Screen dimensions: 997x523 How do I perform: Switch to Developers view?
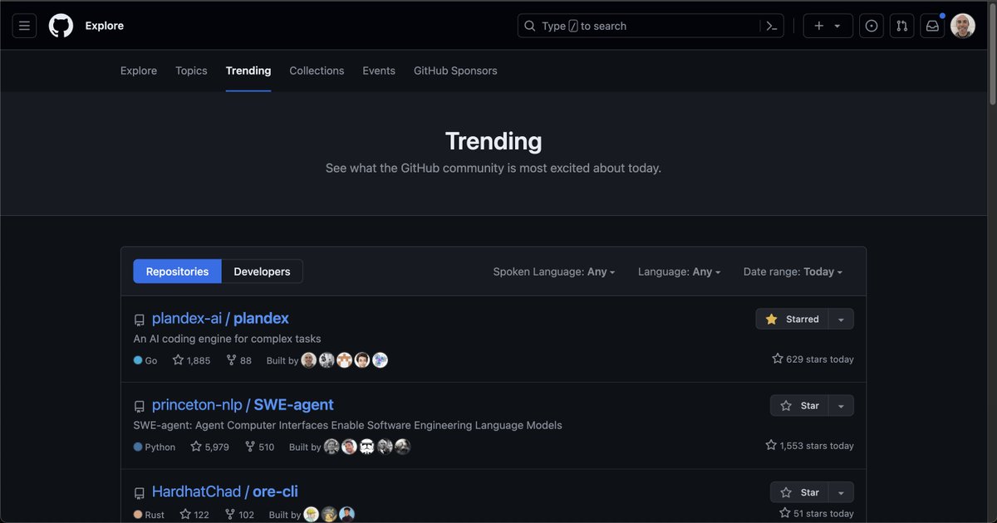point(263,271)
